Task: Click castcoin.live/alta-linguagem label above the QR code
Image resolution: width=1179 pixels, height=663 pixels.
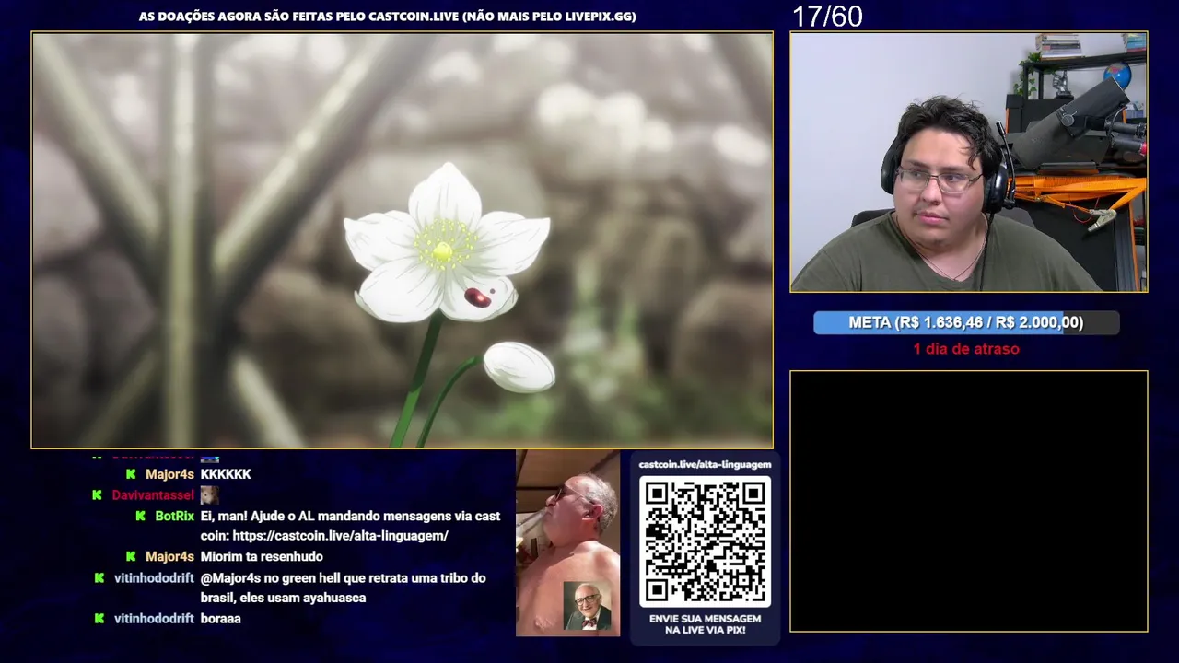Action: 705,465
